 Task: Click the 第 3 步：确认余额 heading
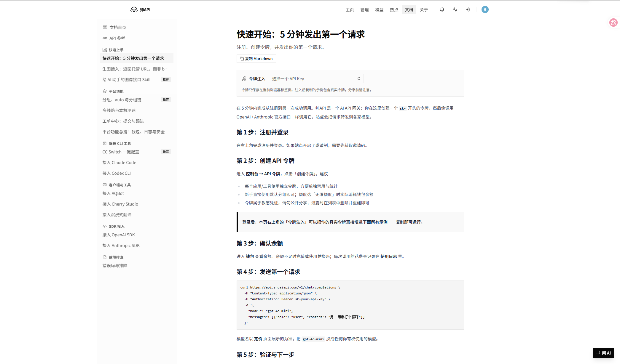pos(260,243)
